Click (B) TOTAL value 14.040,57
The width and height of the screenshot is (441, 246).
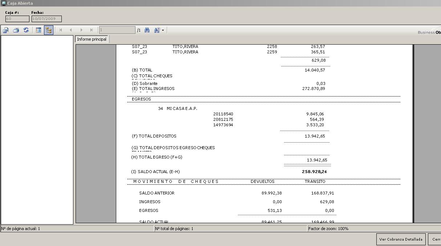pos(315,70)
